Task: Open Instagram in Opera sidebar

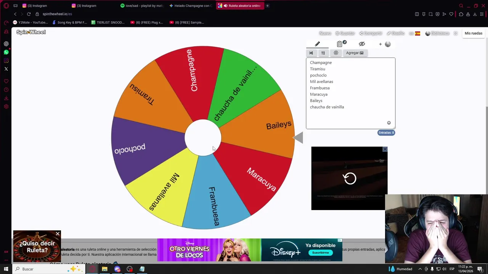Action: 6,61
